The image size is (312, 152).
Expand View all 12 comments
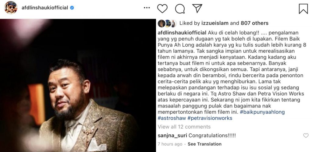[184, 127]
